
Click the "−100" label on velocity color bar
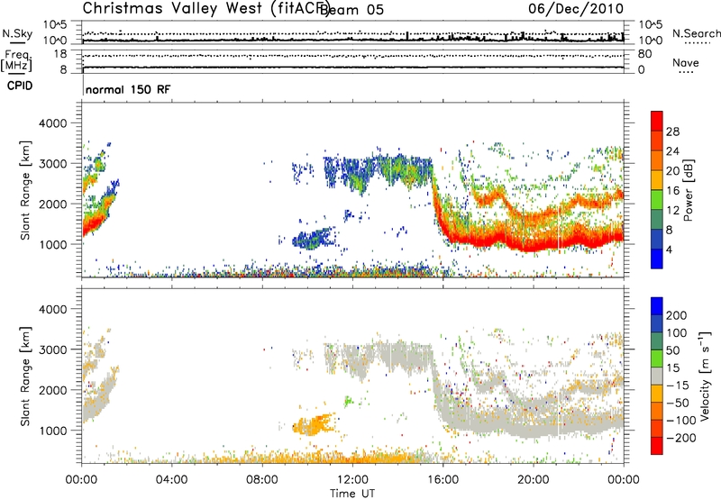pos(680,421)
